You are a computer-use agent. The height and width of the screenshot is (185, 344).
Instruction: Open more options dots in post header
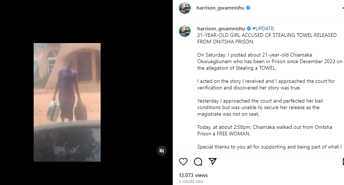pyautogui.click(x=343, y=8)
